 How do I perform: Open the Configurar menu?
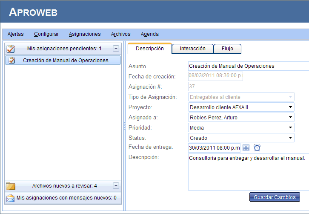(46, 34)
